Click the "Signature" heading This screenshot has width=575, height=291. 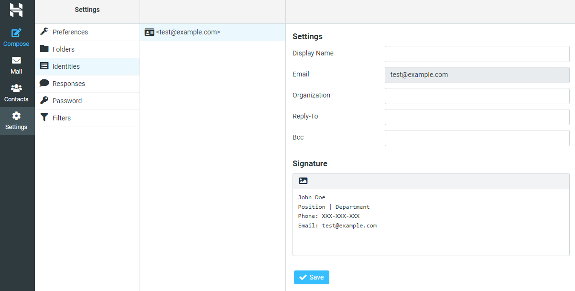pos(310,163)
